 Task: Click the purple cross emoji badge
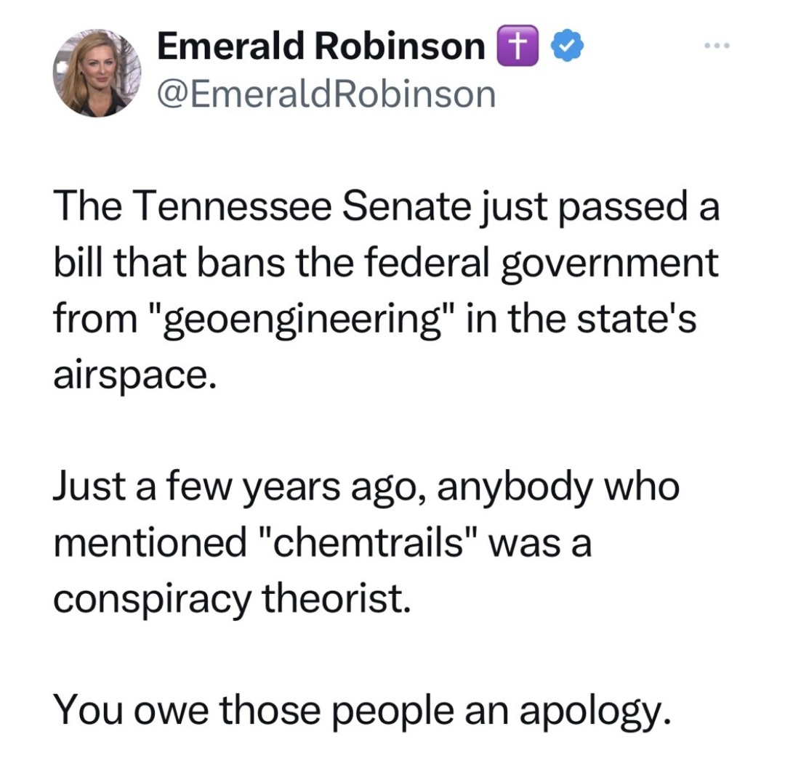point(518,46)
